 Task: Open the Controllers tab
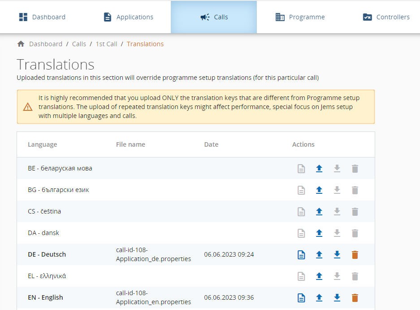(386, 17)
